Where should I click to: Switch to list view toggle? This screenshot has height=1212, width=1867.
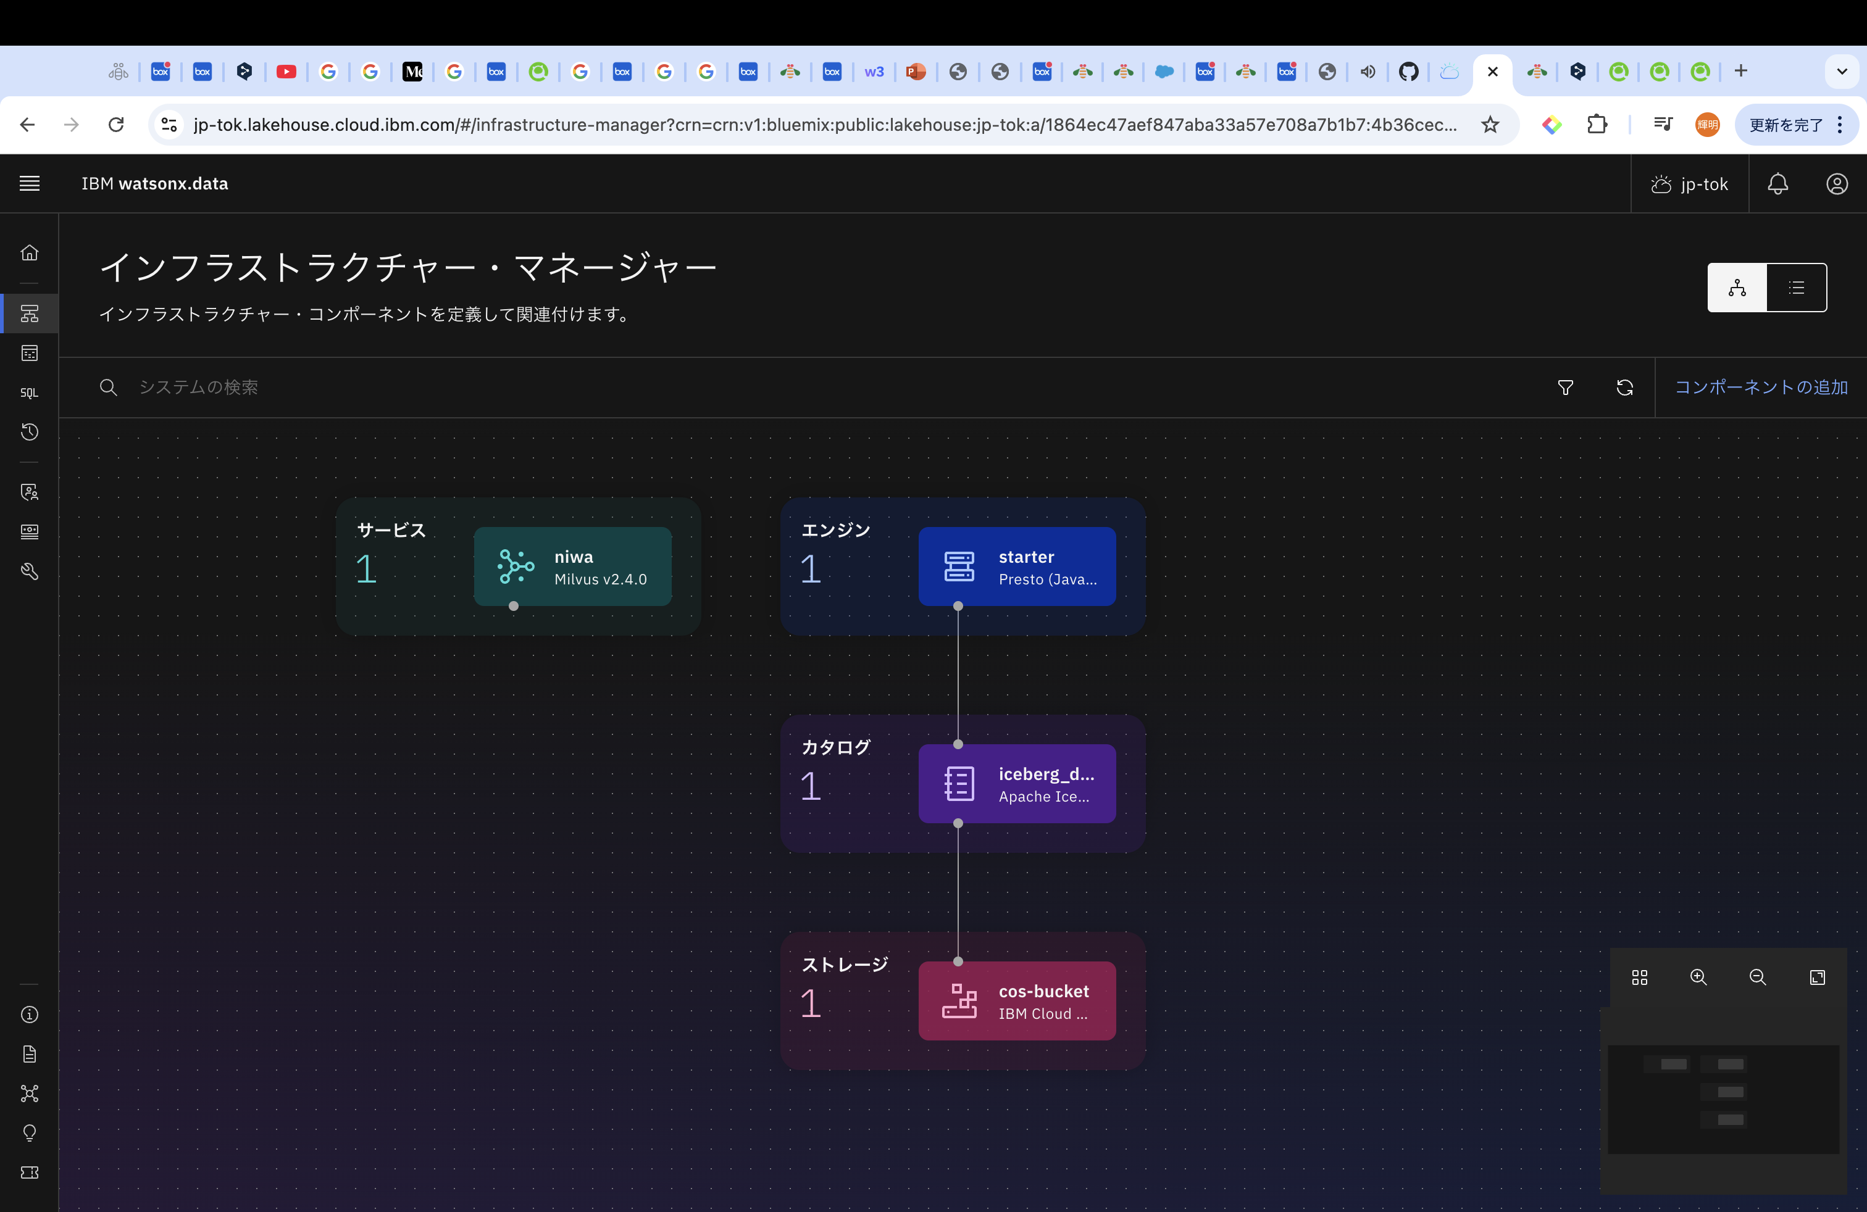[1797, 288]
